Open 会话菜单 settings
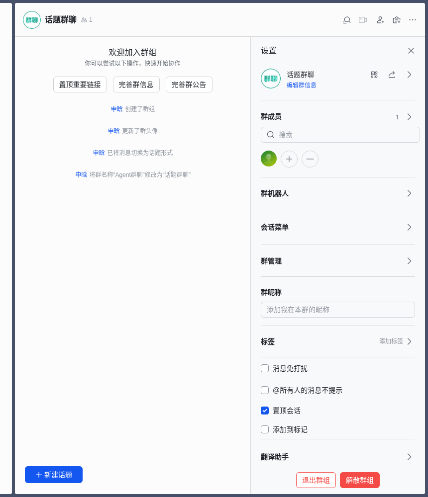 tap(338, 227)
